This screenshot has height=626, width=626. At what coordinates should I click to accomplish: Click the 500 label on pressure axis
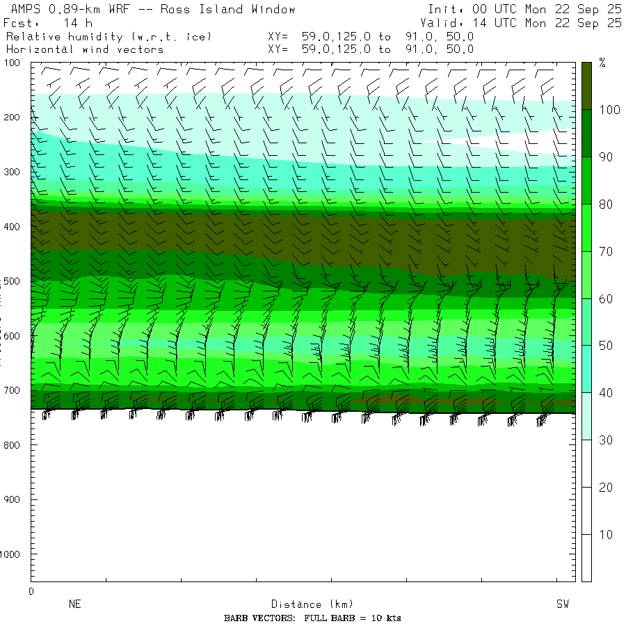12,281
